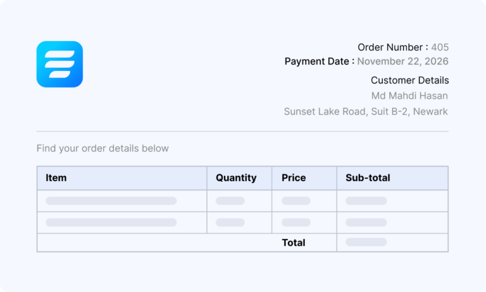The image size is (486, 292).
Task: Click the first row sub-total cell
Action: tap(366, 201)
